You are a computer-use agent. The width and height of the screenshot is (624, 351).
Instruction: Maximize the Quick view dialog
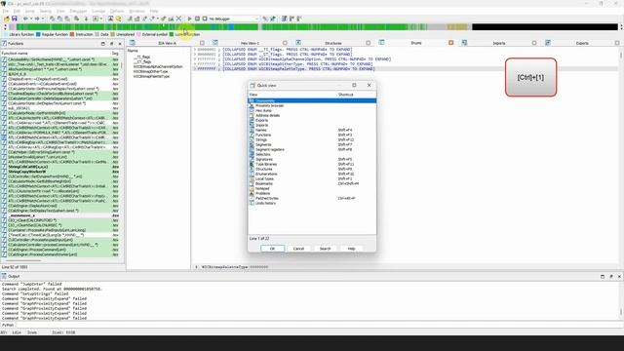354,85
